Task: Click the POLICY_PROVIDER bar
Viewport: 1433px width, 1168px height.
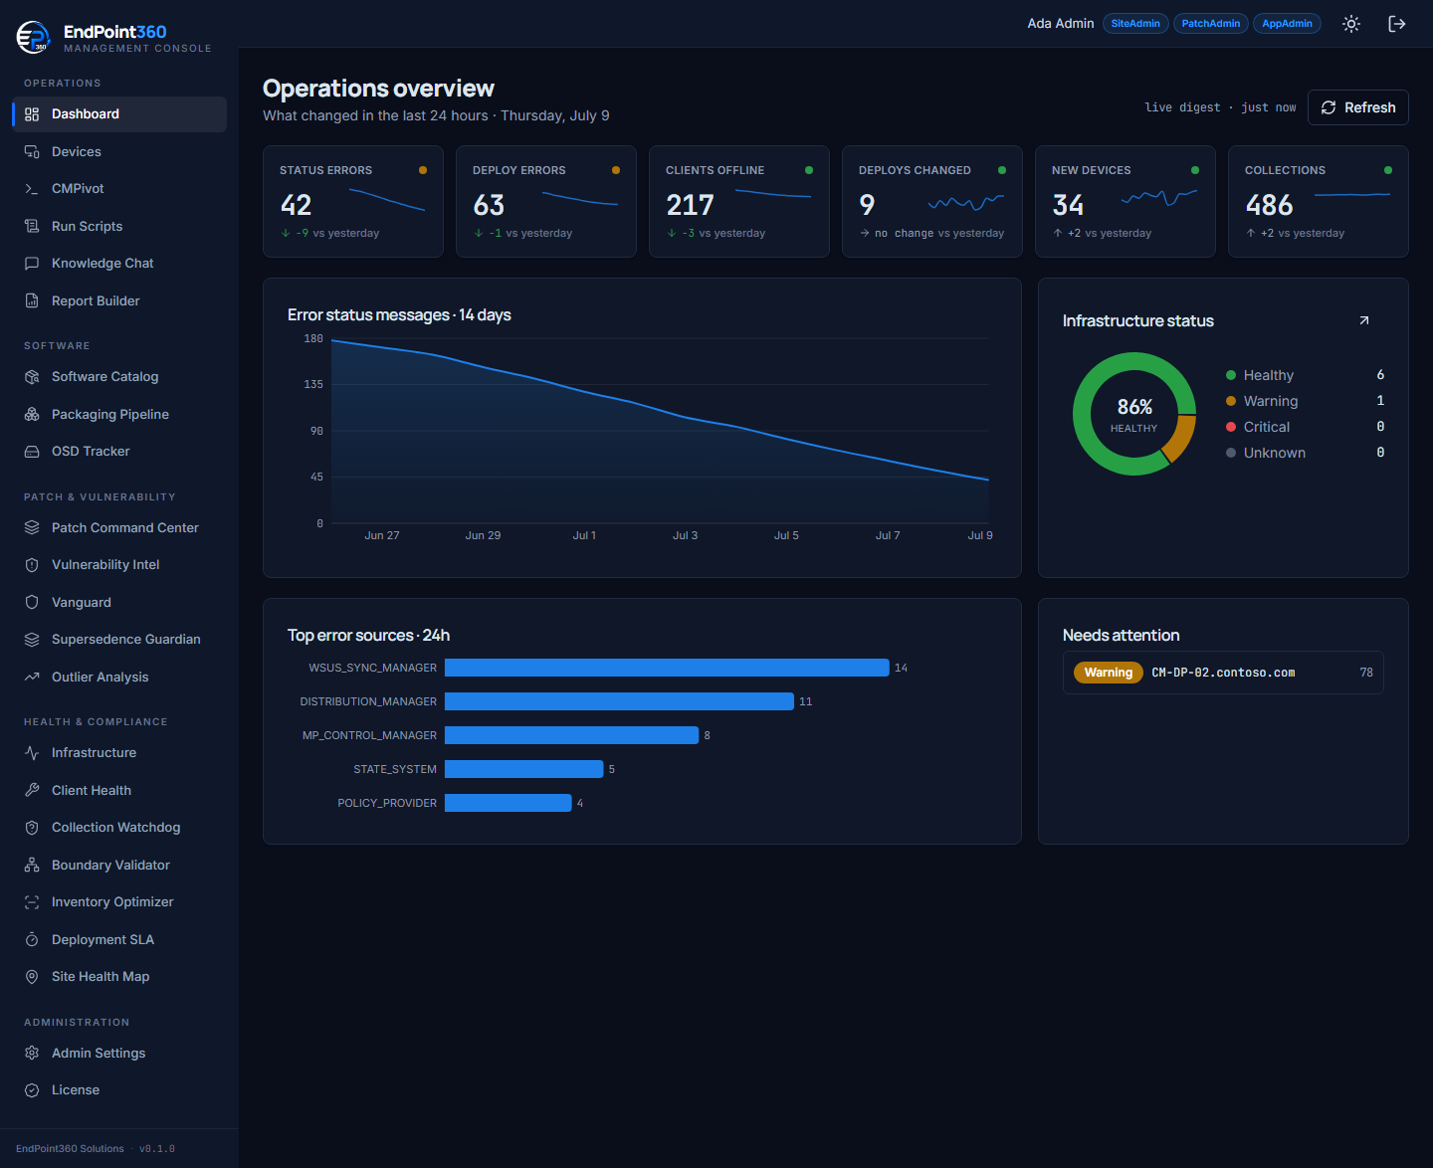Action: pos(508,803)
